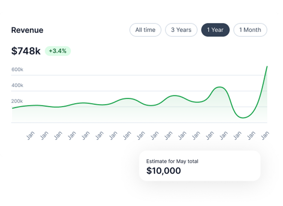Click the $748k revenue total
This screenshot has width=283, height=206.
(x=26, y=51)
